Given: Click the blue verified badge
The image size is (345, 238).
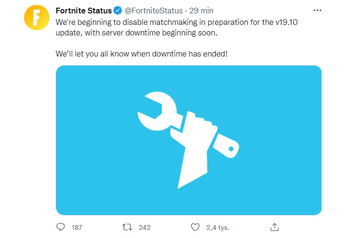Looking at the screenshot, I should (x=117, y=10).
